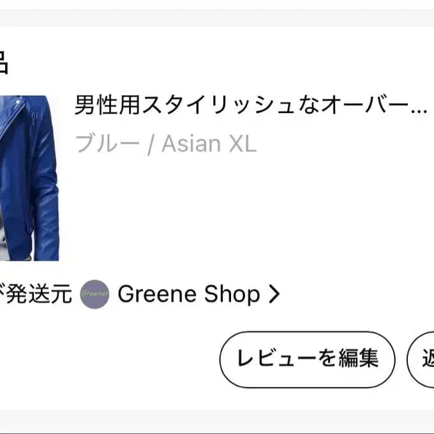This screenshot has height=434, width=434.
Task: Click the gray divider bar at bottom
Action: point(217,421)
